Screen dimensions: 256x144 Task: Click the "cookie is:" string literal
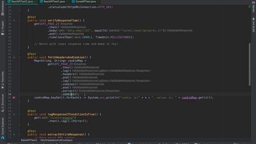pos(130,98)
